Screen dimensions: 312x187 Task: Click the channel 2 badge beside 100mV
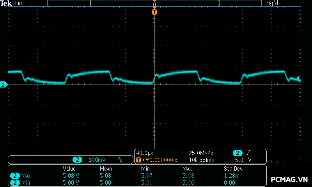[x=78, y=160]
